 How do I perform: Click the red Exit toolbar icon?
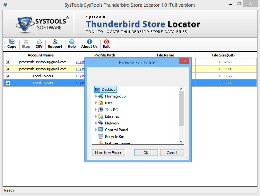(x=106, y=44)
